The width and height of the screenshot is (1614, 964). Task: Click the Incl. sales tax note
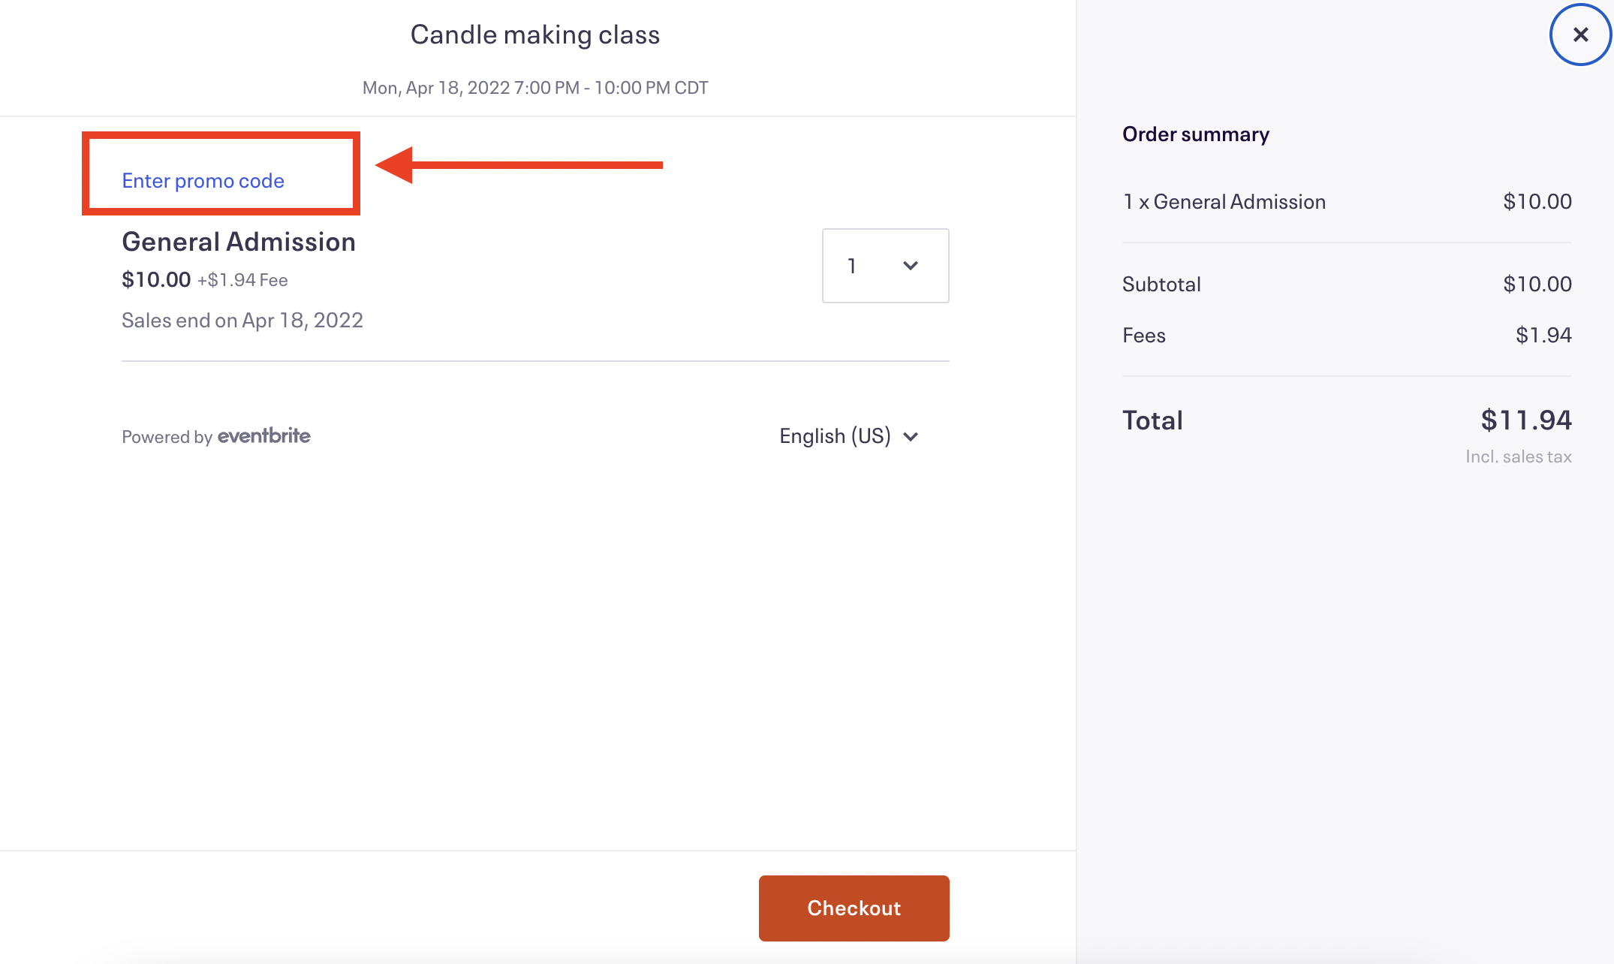click(x=1518, y=456)
